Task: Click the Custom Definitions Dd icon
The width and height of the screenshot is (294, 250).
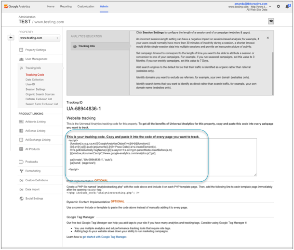Action: tap(21, 180)
